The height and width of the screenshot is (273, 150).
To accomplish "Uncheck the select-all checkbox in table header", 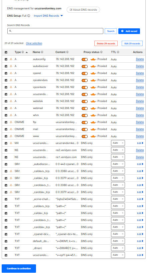I will [x=6, y=52].
